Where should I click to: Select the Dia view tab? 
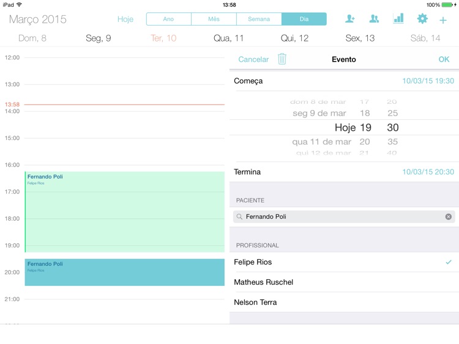304,19
